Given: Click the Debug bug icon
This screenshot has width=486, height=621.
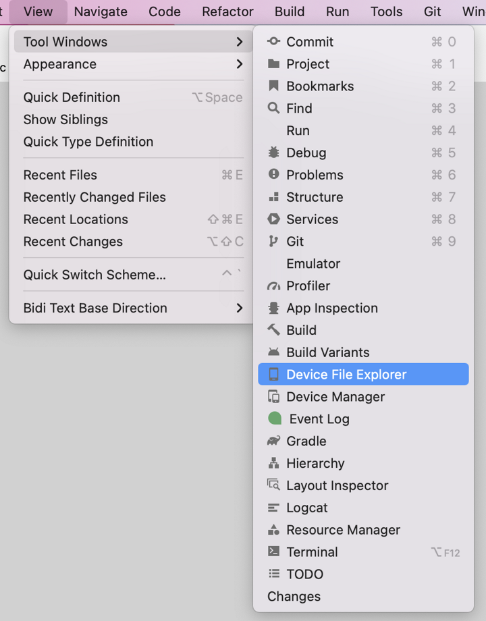Looking at the screenshot, I should (274, 153).
